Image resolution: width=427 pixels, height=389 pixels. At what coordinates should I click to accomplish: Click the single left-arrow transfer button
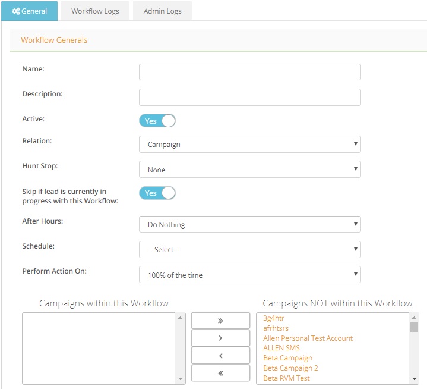tap(220, 356)
